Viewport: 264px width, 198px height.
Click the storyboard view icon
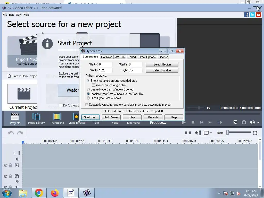pyautogui.click(x=206, y=133)
